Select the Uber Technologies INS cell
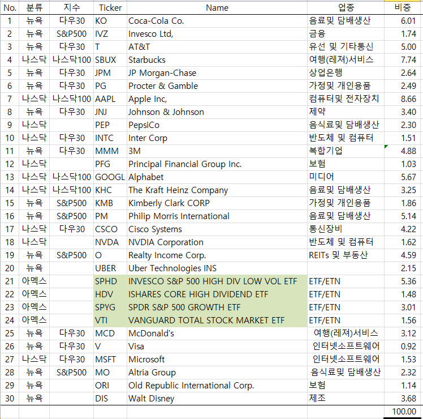Screen dimensions: 423x419 point(217,268)
